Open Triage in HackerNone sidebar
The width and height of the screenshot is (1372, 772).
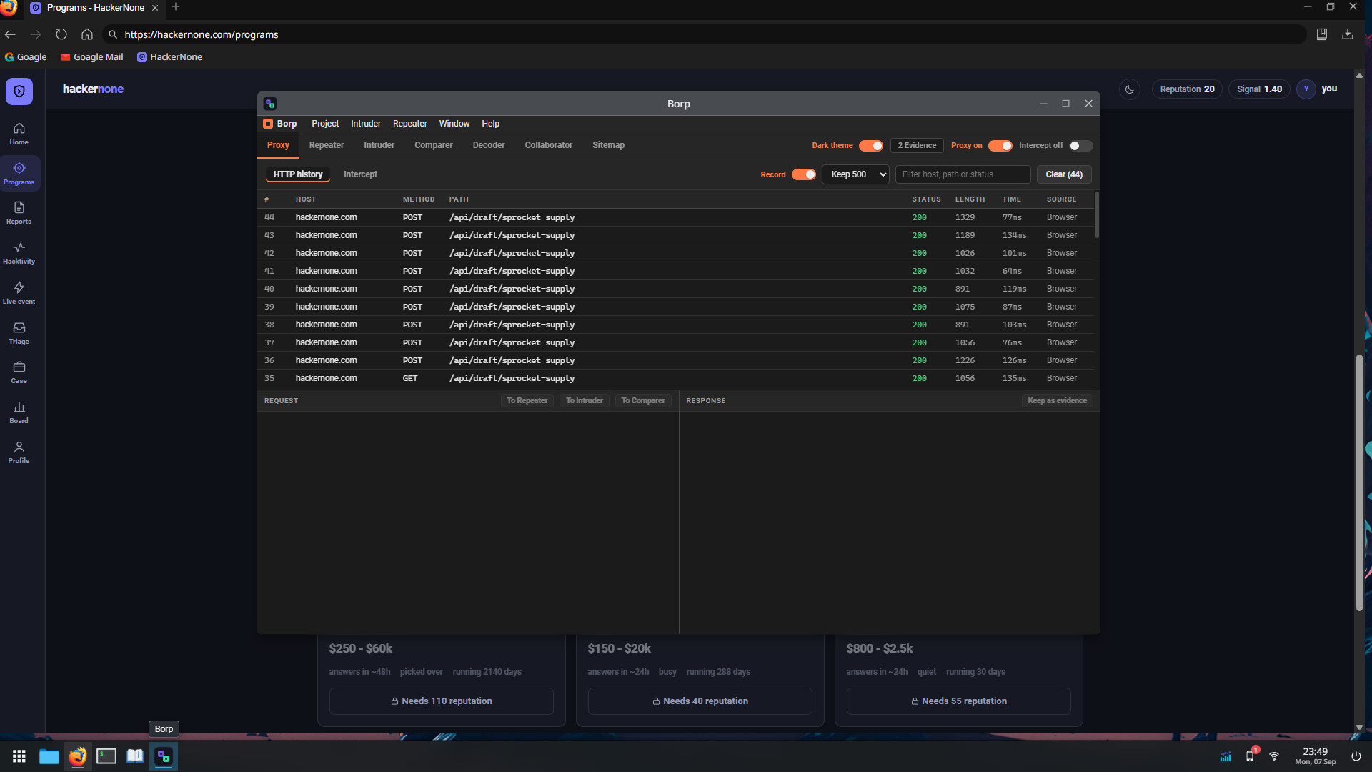click(19, 333)
